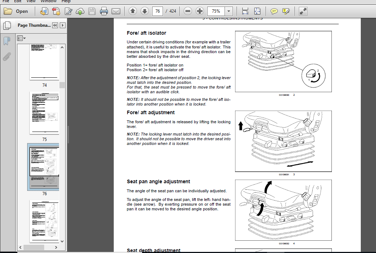Viewport: 376px width, 253px height.
Task: Open the thumbnail options dropdown menu
Action: pyautogui.click(x=21, y=38)
